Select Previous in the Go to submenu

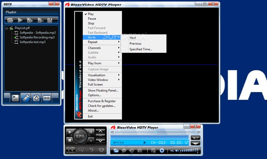pos(144,44)
